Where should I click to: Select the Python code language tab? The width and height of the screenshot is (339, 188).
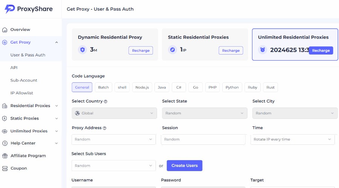(x=232, y=87)
